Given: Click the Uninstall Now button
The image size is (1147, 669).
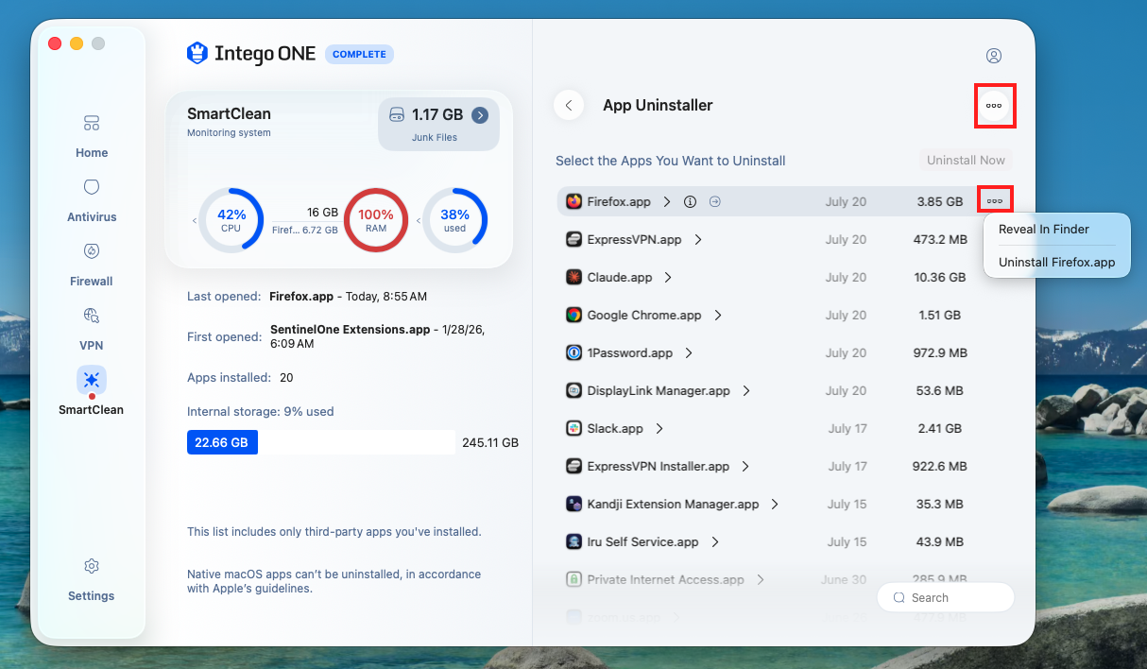Looking at the screenshot, I should (966, 160).
